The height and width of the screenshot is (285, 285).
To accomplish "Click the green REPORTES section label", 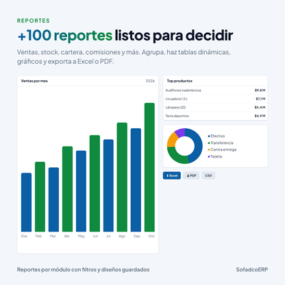I will click(34, 21).
